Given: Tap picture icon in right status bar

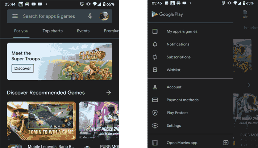Looking at the screenshot, I should [x=167, y=3].
